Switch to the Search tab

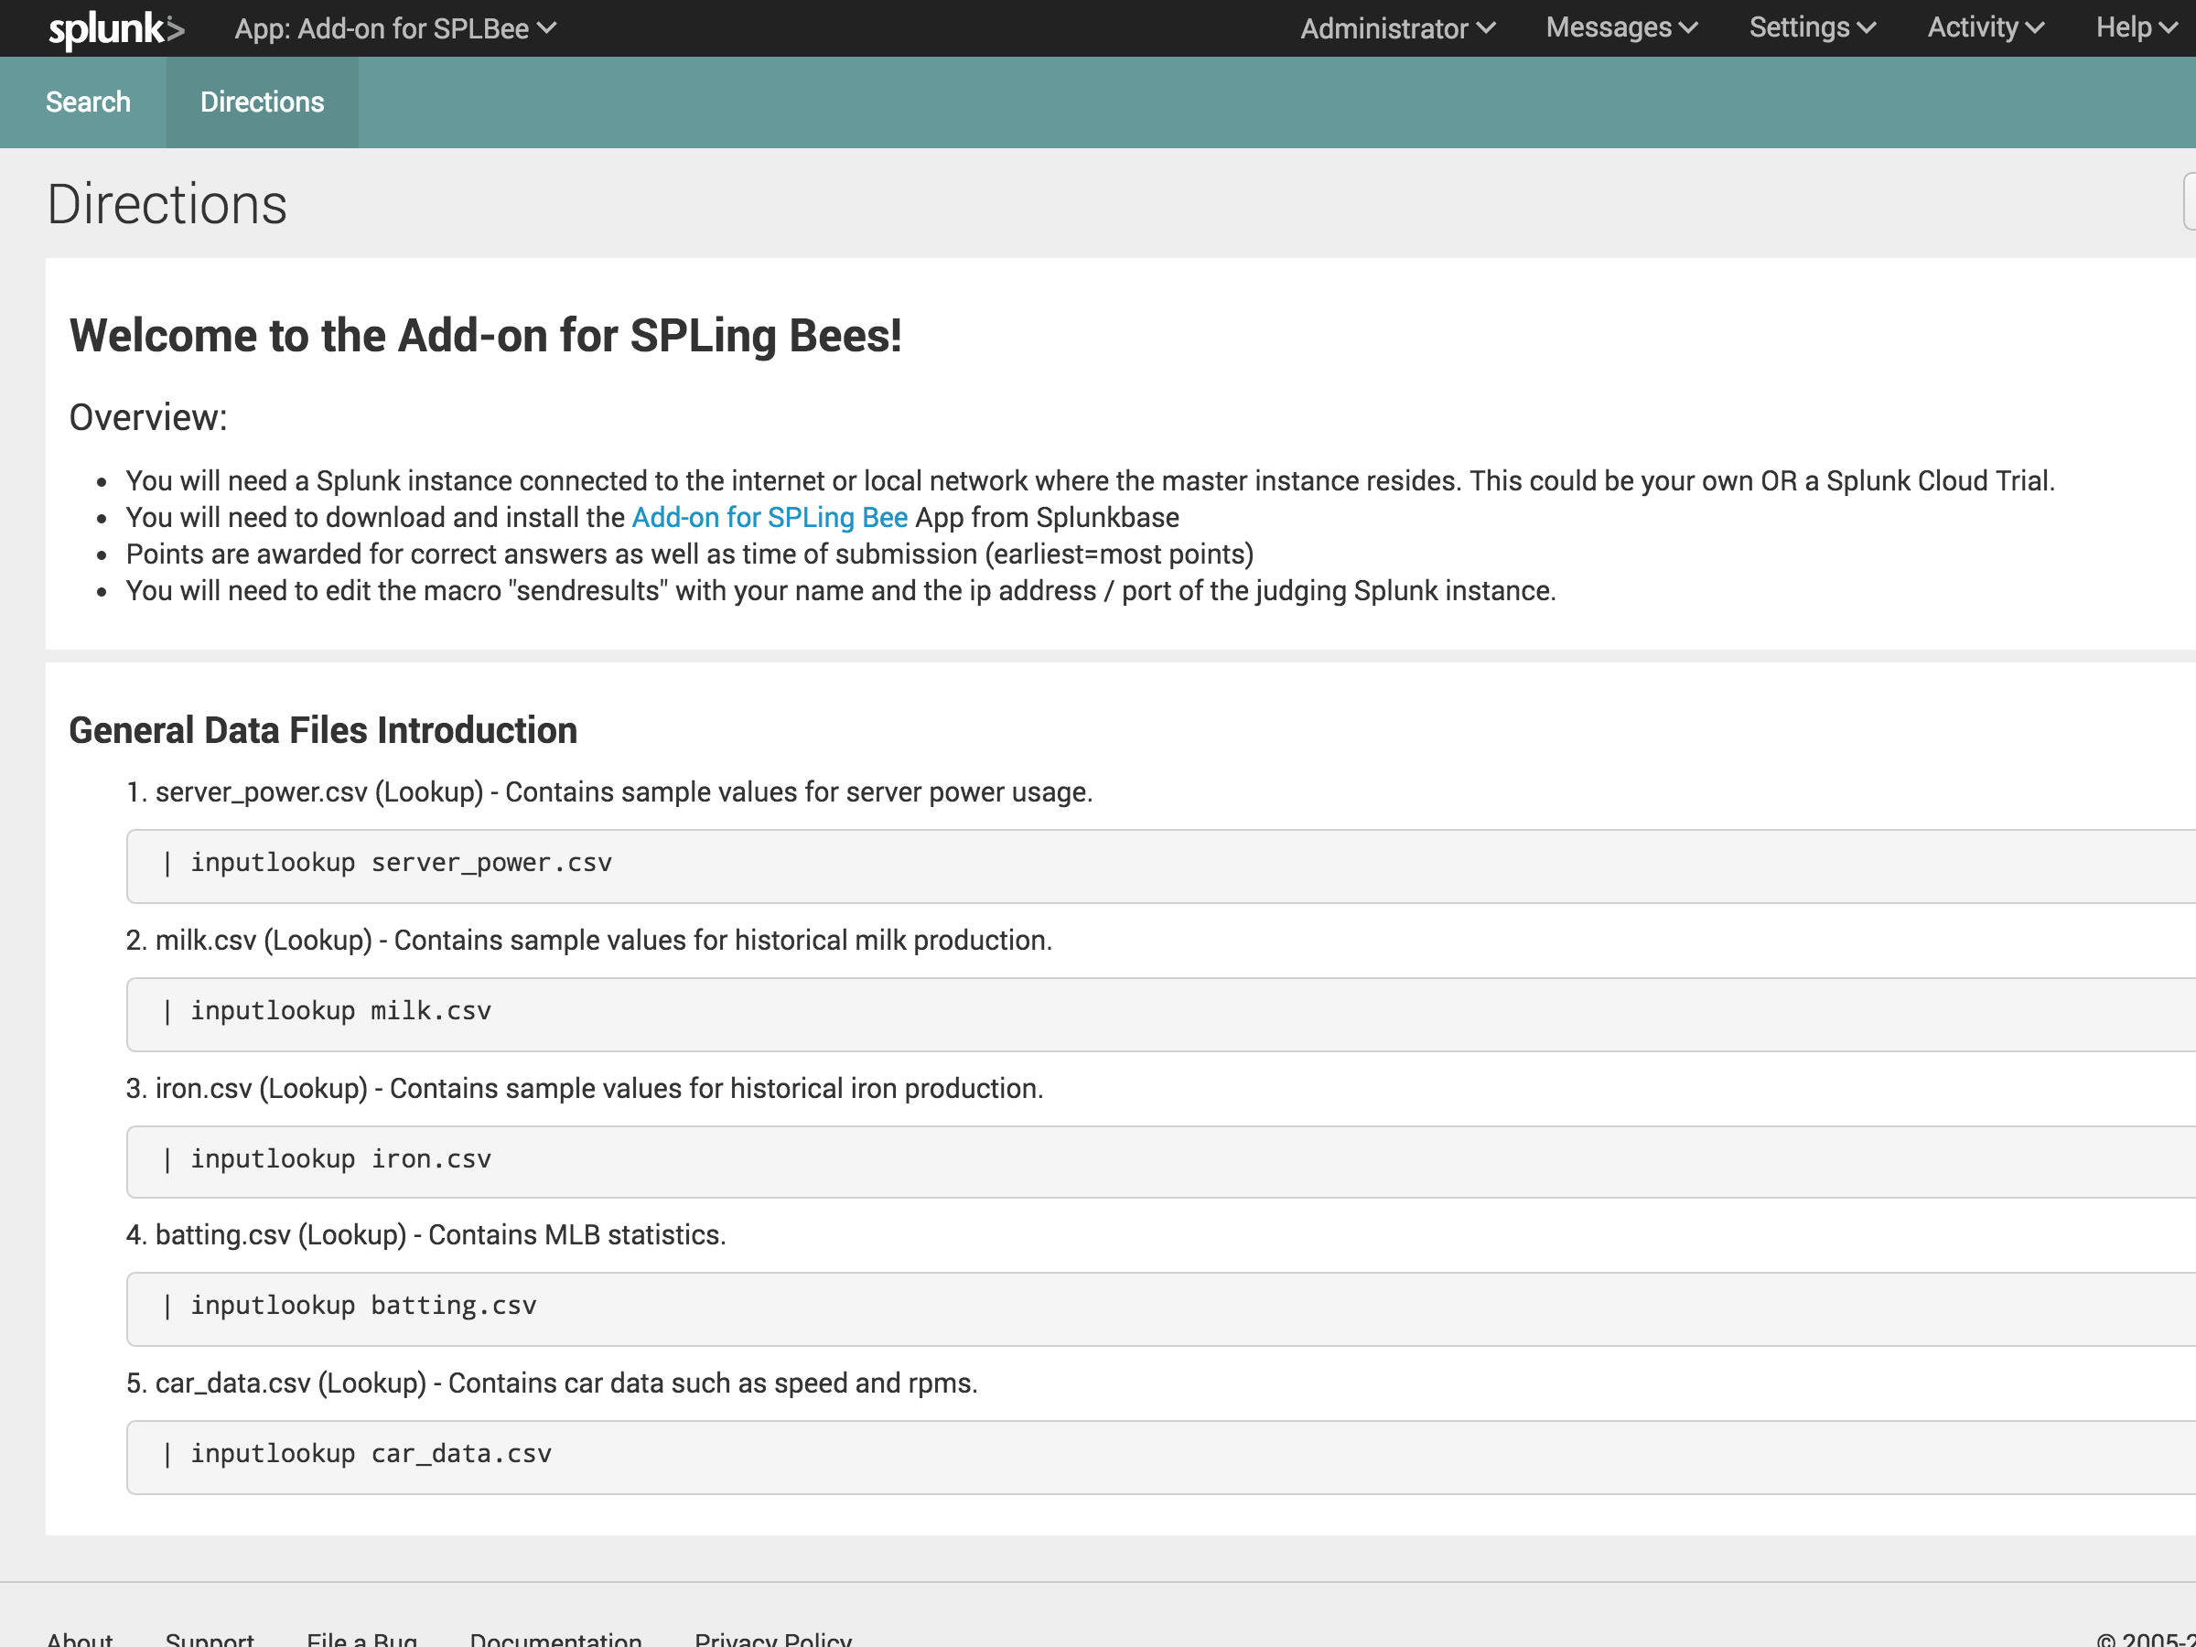click(87, 102)
